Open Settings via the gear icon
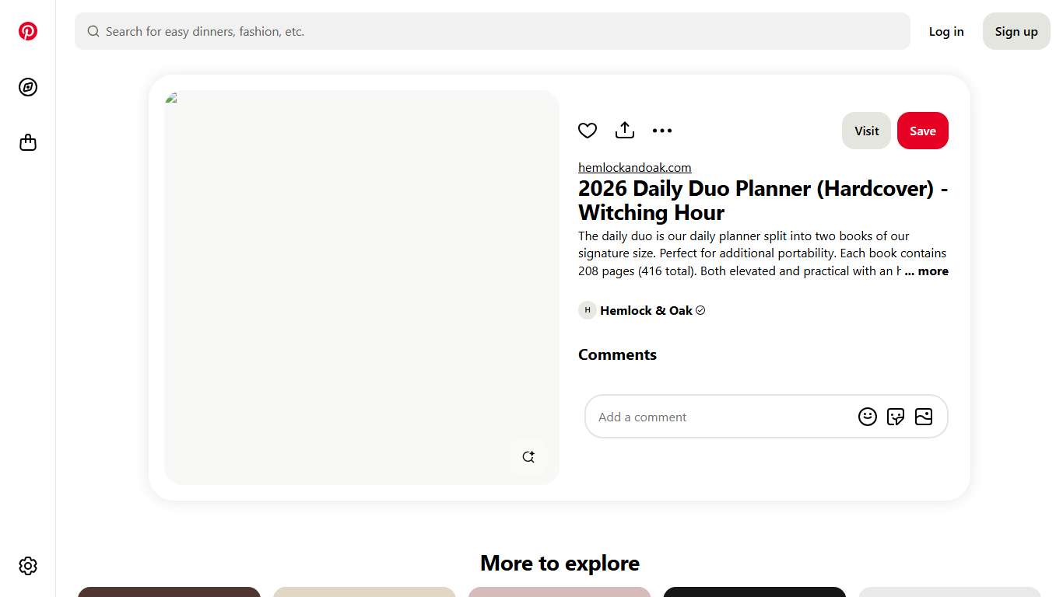 28,566
